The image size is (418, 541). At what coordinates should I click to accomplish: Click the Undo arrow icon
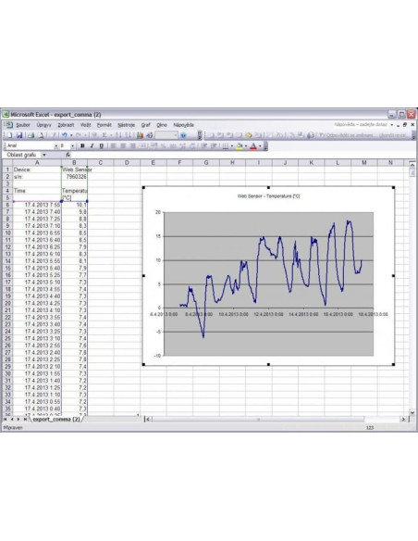65,135
